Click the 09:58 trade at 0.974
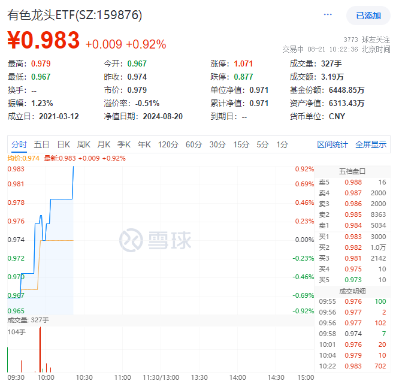399x390 pixels. click(x=352, y=334)
